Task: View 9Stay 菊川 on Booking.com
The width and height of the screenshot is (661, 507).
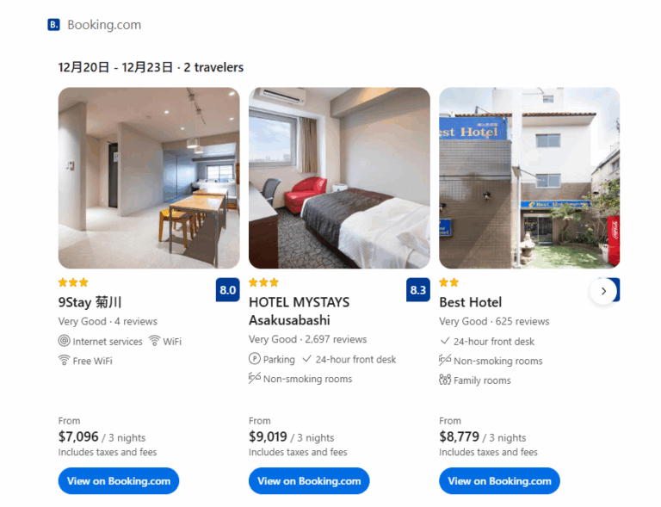Action: point(119,481)
